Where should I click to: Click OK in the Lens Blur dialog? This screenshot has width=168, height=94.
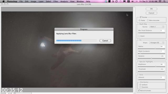151,9
